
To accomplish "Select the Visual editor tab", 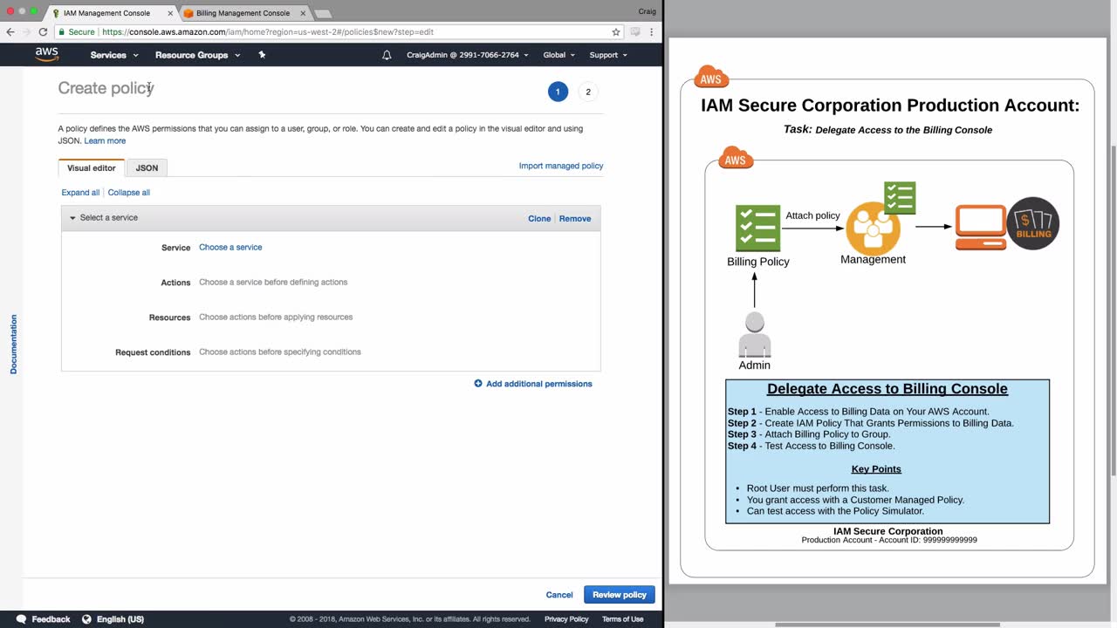I will (92, 167).
